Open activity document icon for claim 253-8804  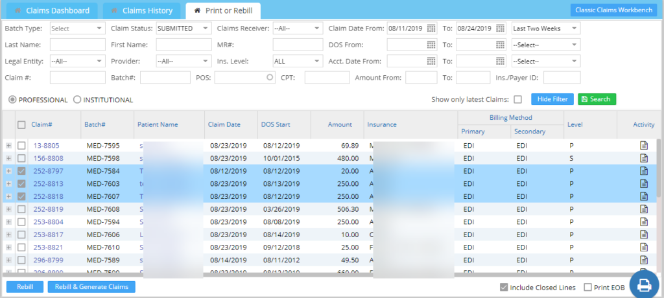click(644, 222)
